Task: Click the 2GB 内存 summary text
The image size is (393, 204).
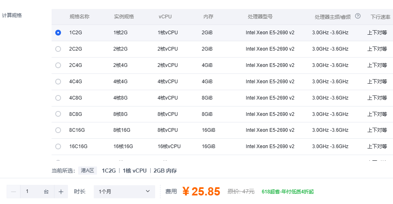Action: (165, 171)
